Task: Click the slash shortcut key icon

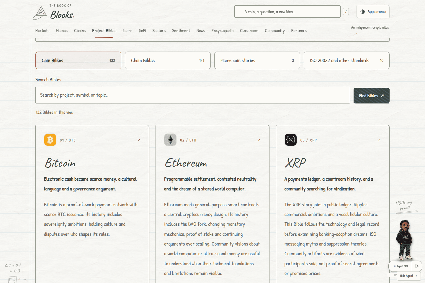Action: 346,11
